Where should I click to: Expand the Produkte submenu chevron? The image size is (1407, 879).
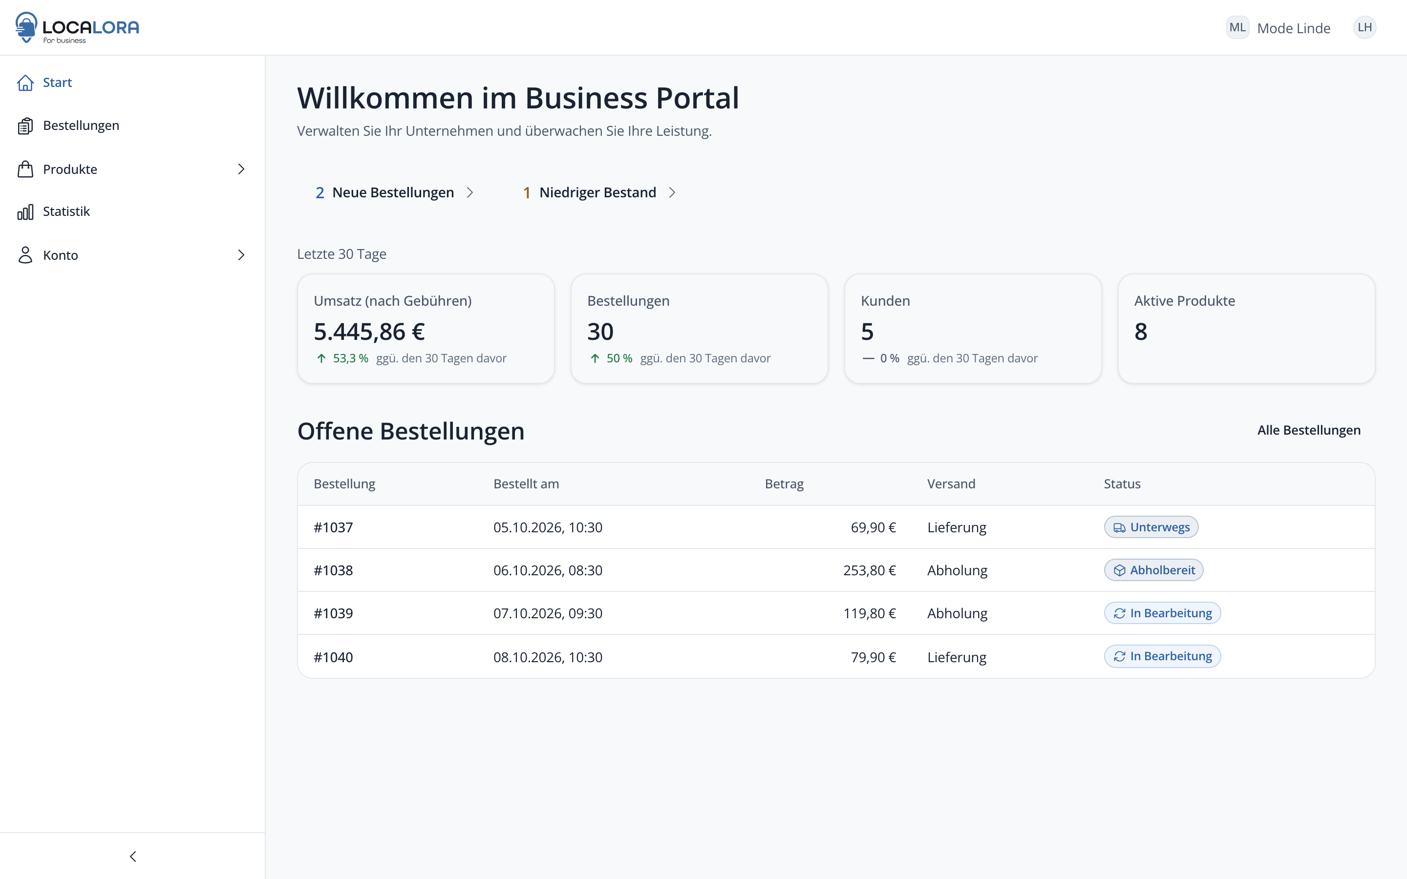tap(241, 169)
